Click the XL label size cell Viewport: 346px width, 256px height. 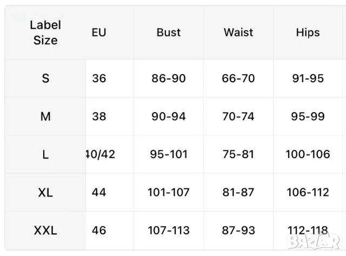45,192
